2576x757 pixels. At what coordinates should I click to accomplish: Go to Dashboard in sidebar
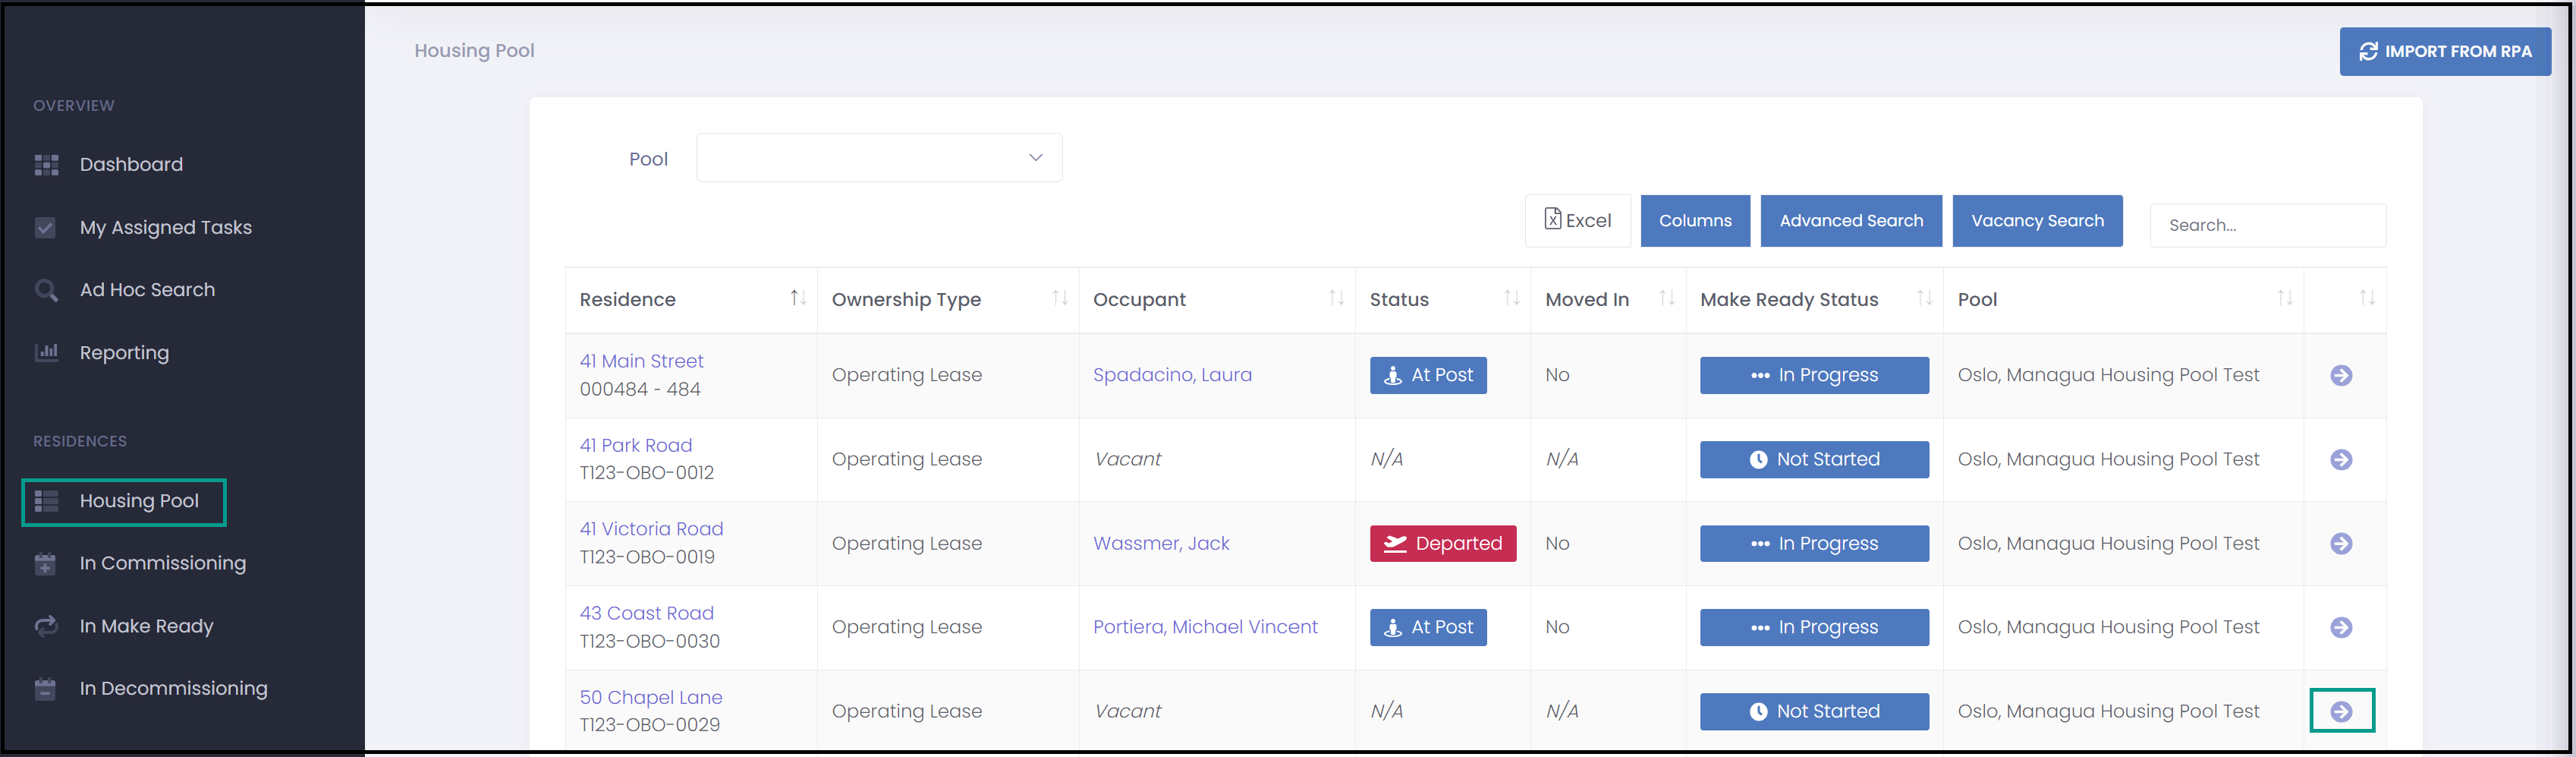coord(131,166)
